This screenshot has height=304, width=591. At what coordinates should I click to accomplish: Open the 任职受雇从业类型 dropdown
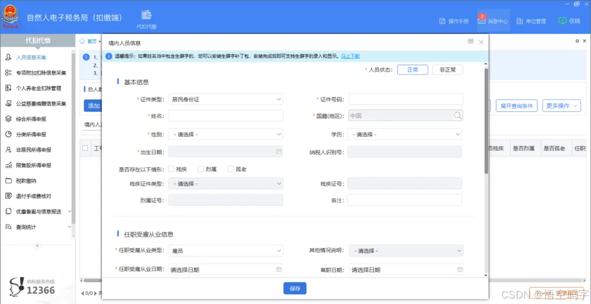tap(225, 250)
